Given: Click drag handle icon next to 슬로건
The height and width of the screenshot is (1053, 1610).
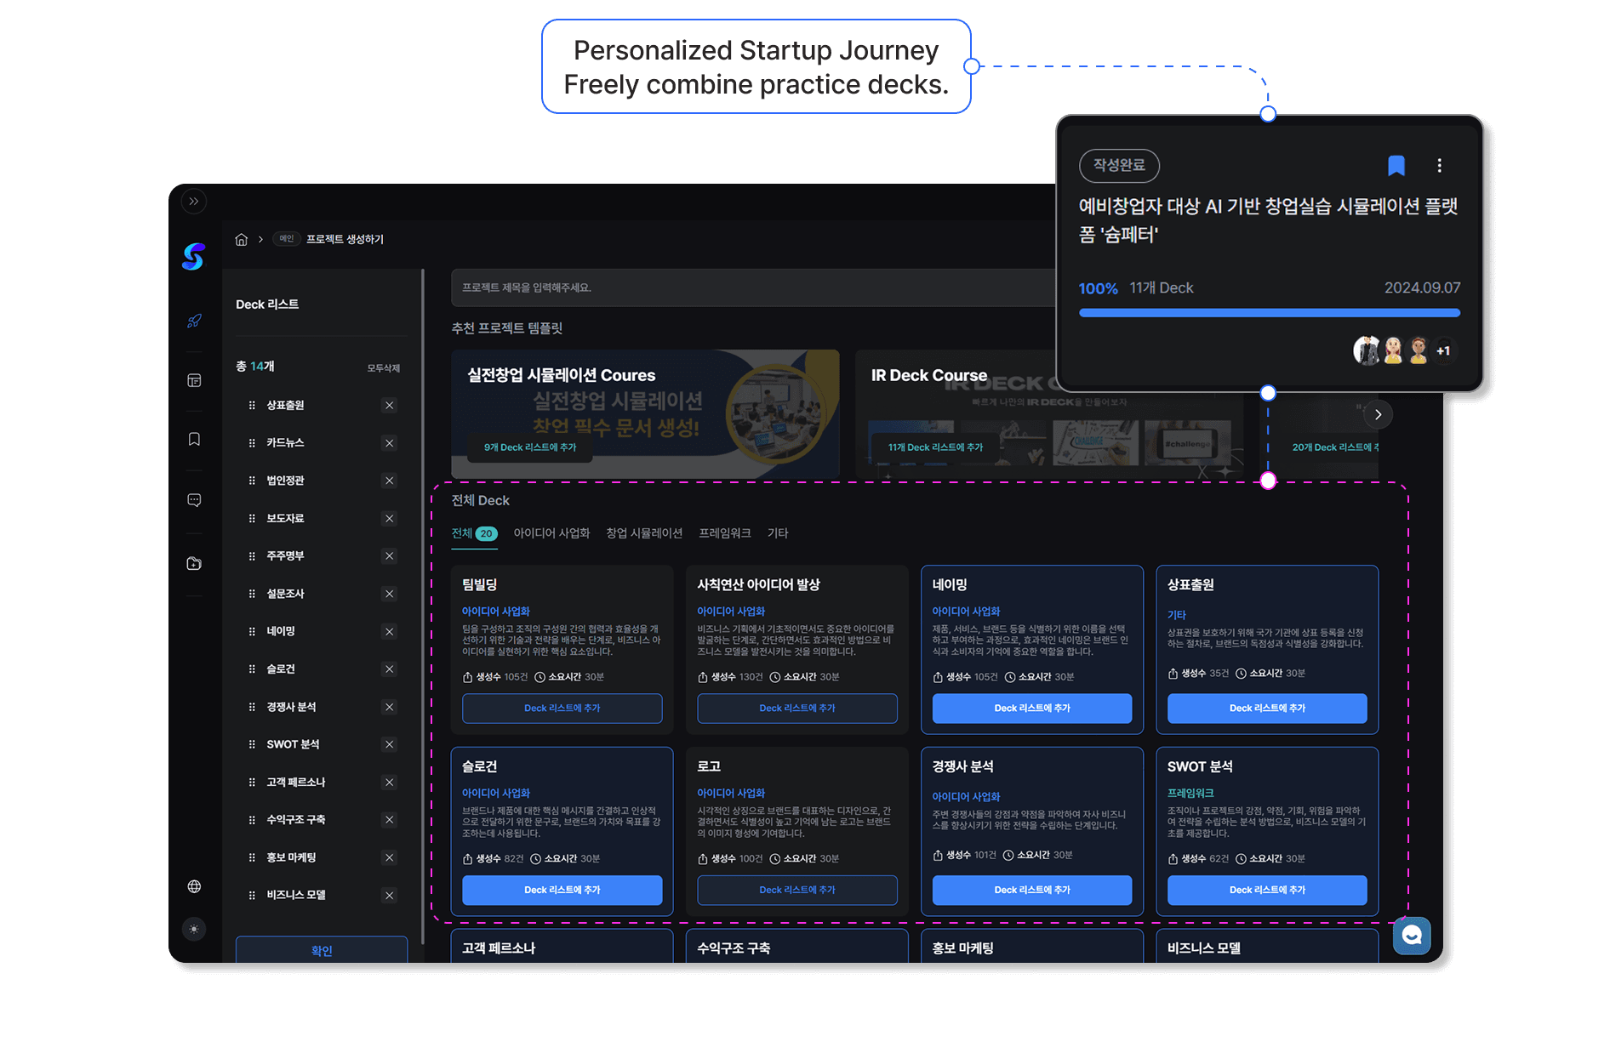Looking at the screenshot, I should 252,669.
